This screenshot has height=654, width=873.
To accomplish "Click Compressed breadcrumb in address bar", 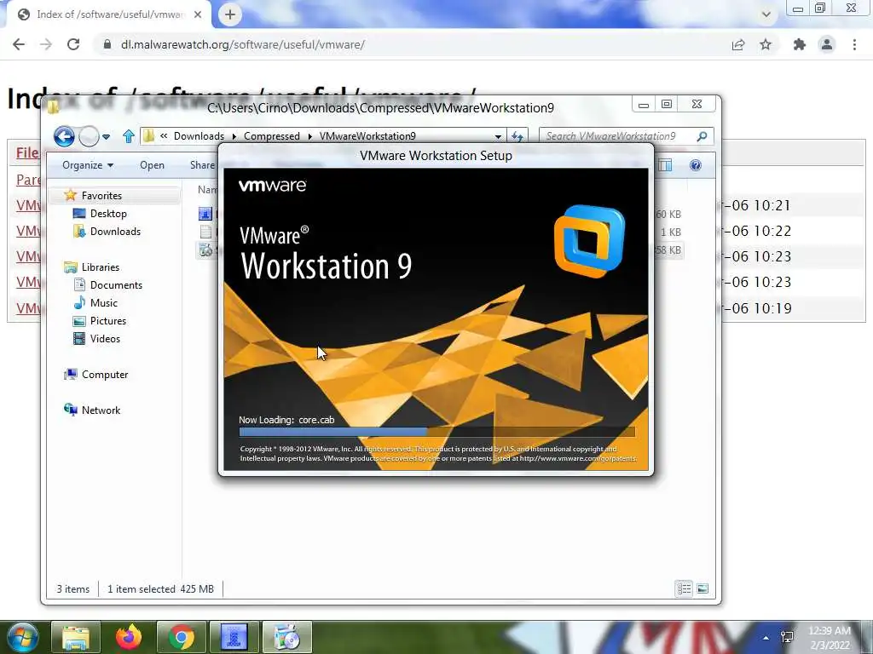I will pyautogui.click(x=272, y=136).
